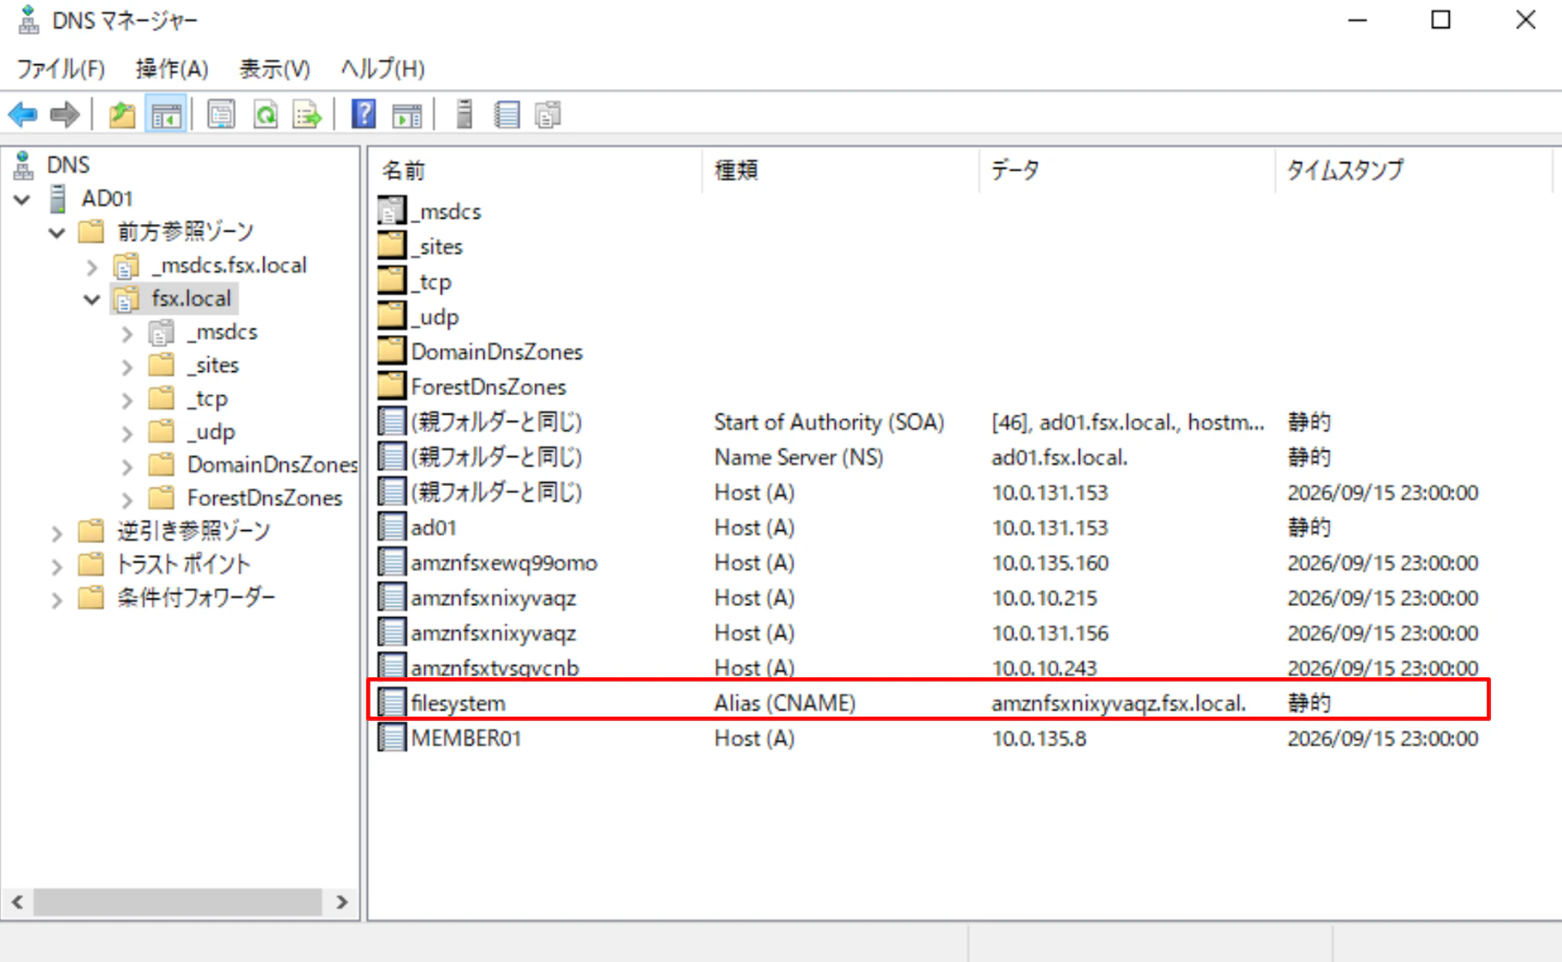This screenshot has width=1562, height=962.
Task: Click the tree pane scroll-right arrow
Action: pos(342,901)
